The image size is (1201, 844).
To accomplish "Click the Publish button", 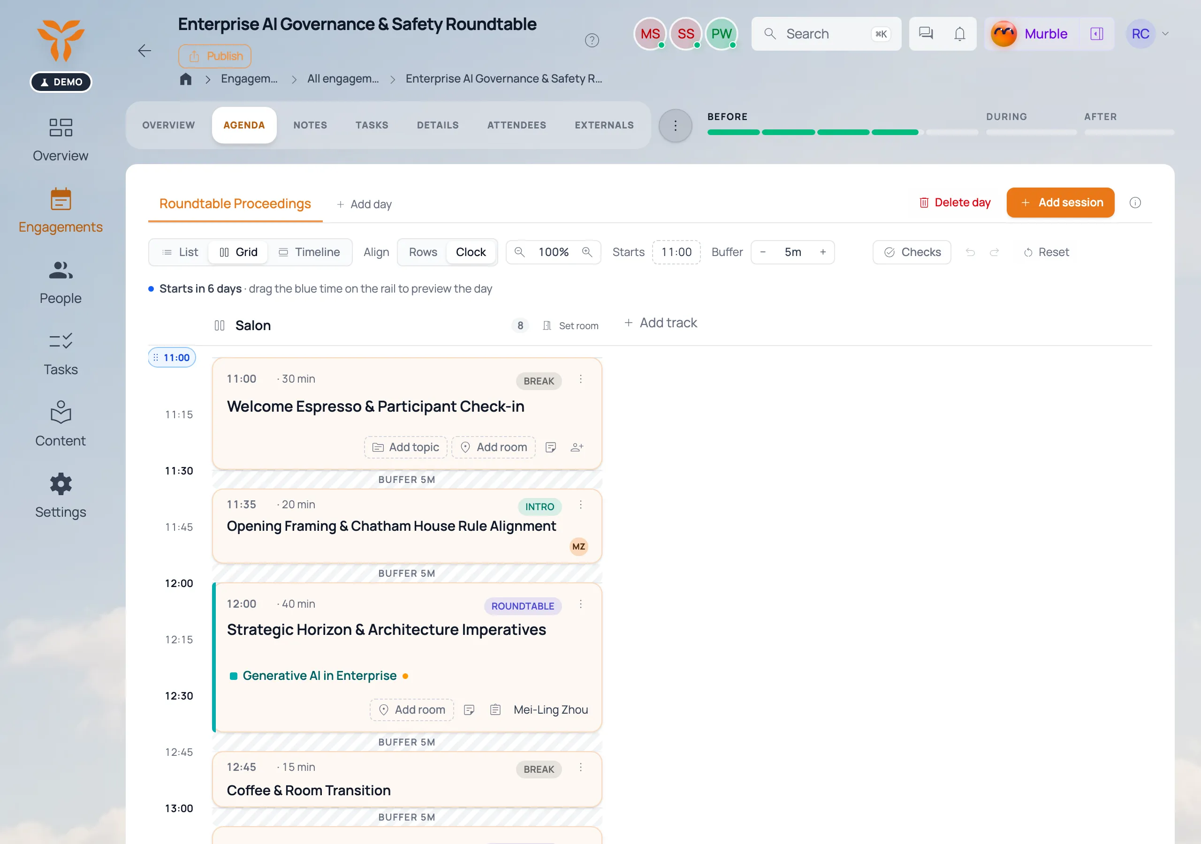I will click(x=215, y=56).
